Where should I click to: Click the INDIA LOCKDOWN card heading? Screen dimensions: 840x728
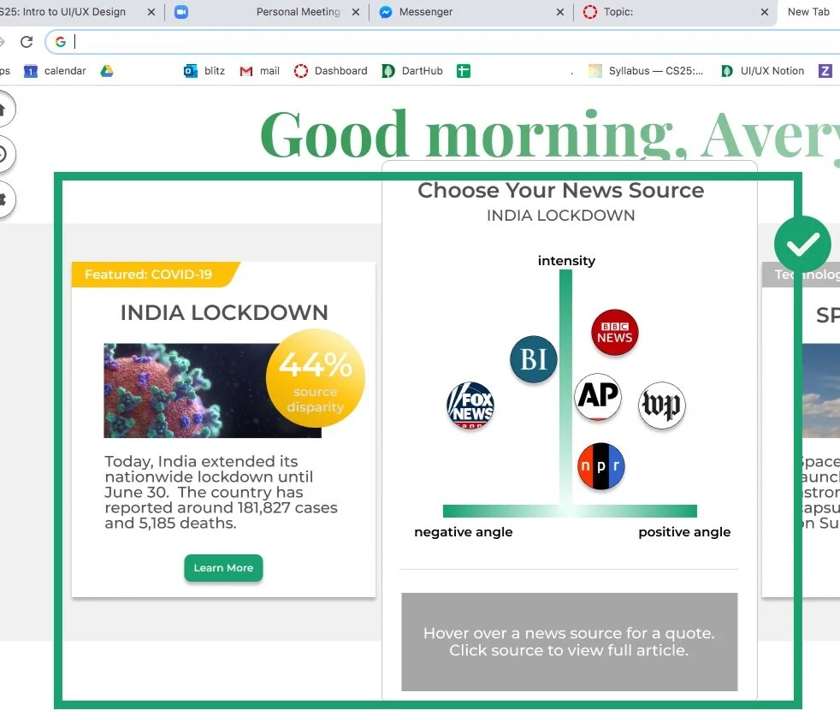[x=224, y=312]
